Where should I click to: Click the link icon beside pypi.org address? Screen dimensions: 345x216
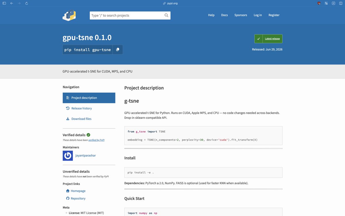coord(164,3)
